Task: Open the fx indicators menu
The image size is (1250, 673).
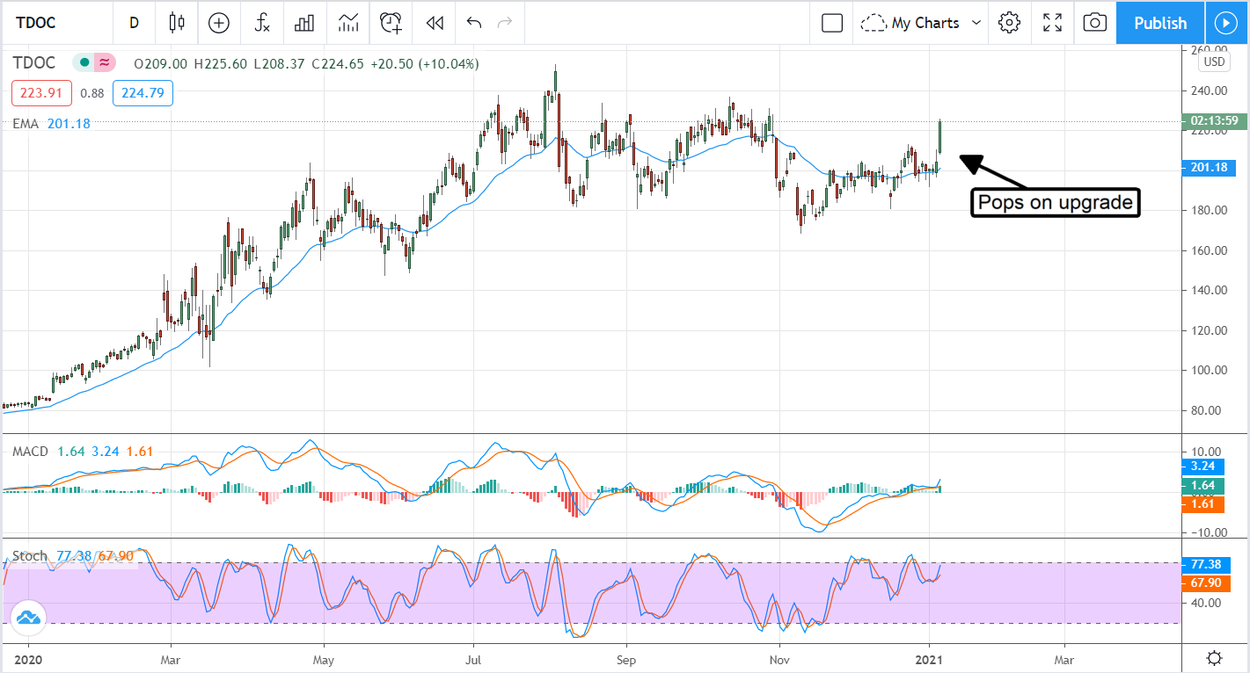Action: pyautogui.click(x=261, y=23)
